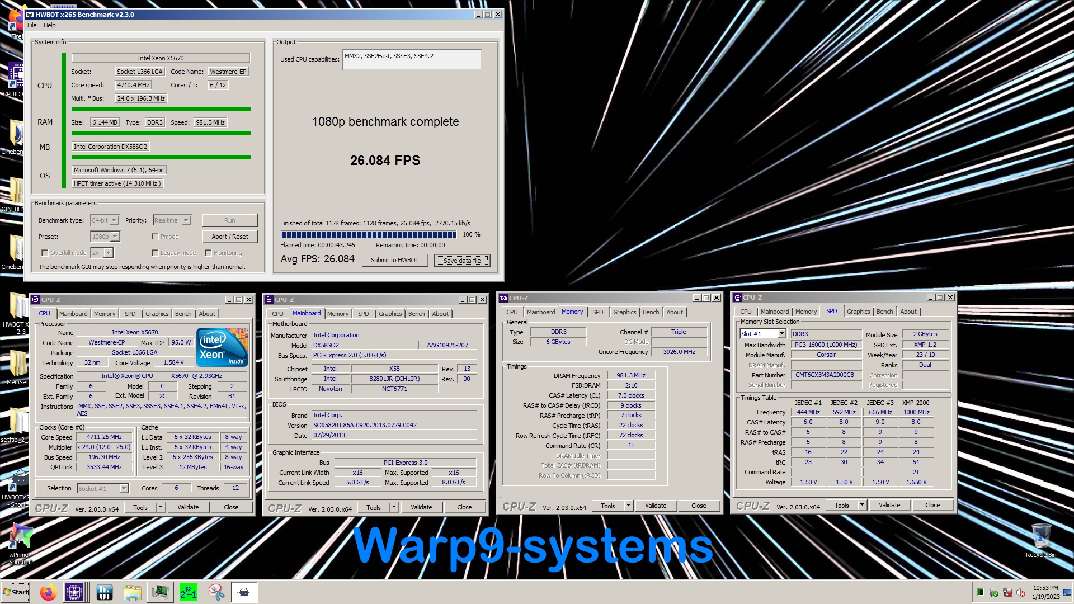Open the MemSet desktop folder
This screenshot has height=604, width=1074.
pos(17,367)
